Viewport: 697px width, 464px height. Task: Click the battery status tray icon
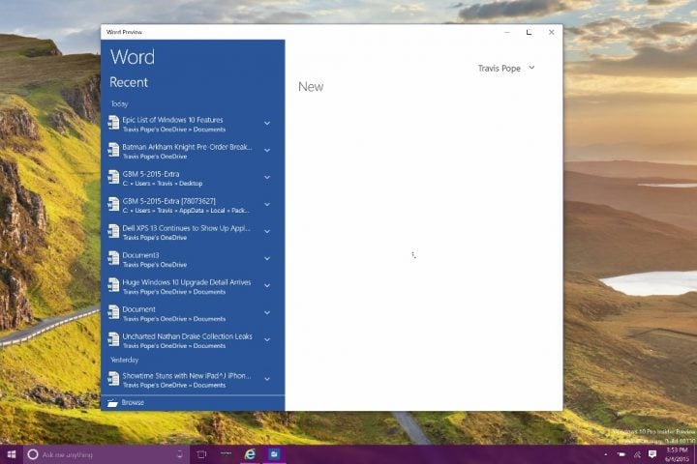click(x=621, y=454)
